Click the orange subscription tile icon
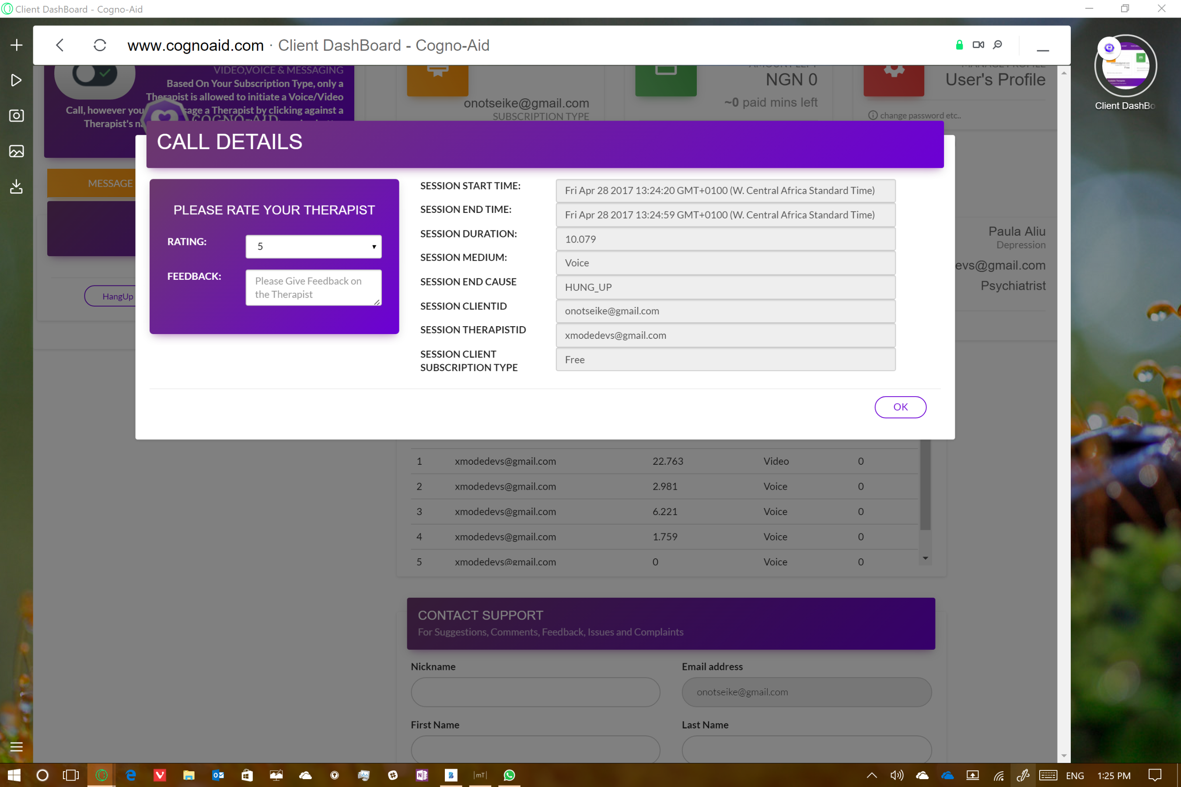Screen dimensions: 1181x787 pyautogui.click(x=437, y=80)
